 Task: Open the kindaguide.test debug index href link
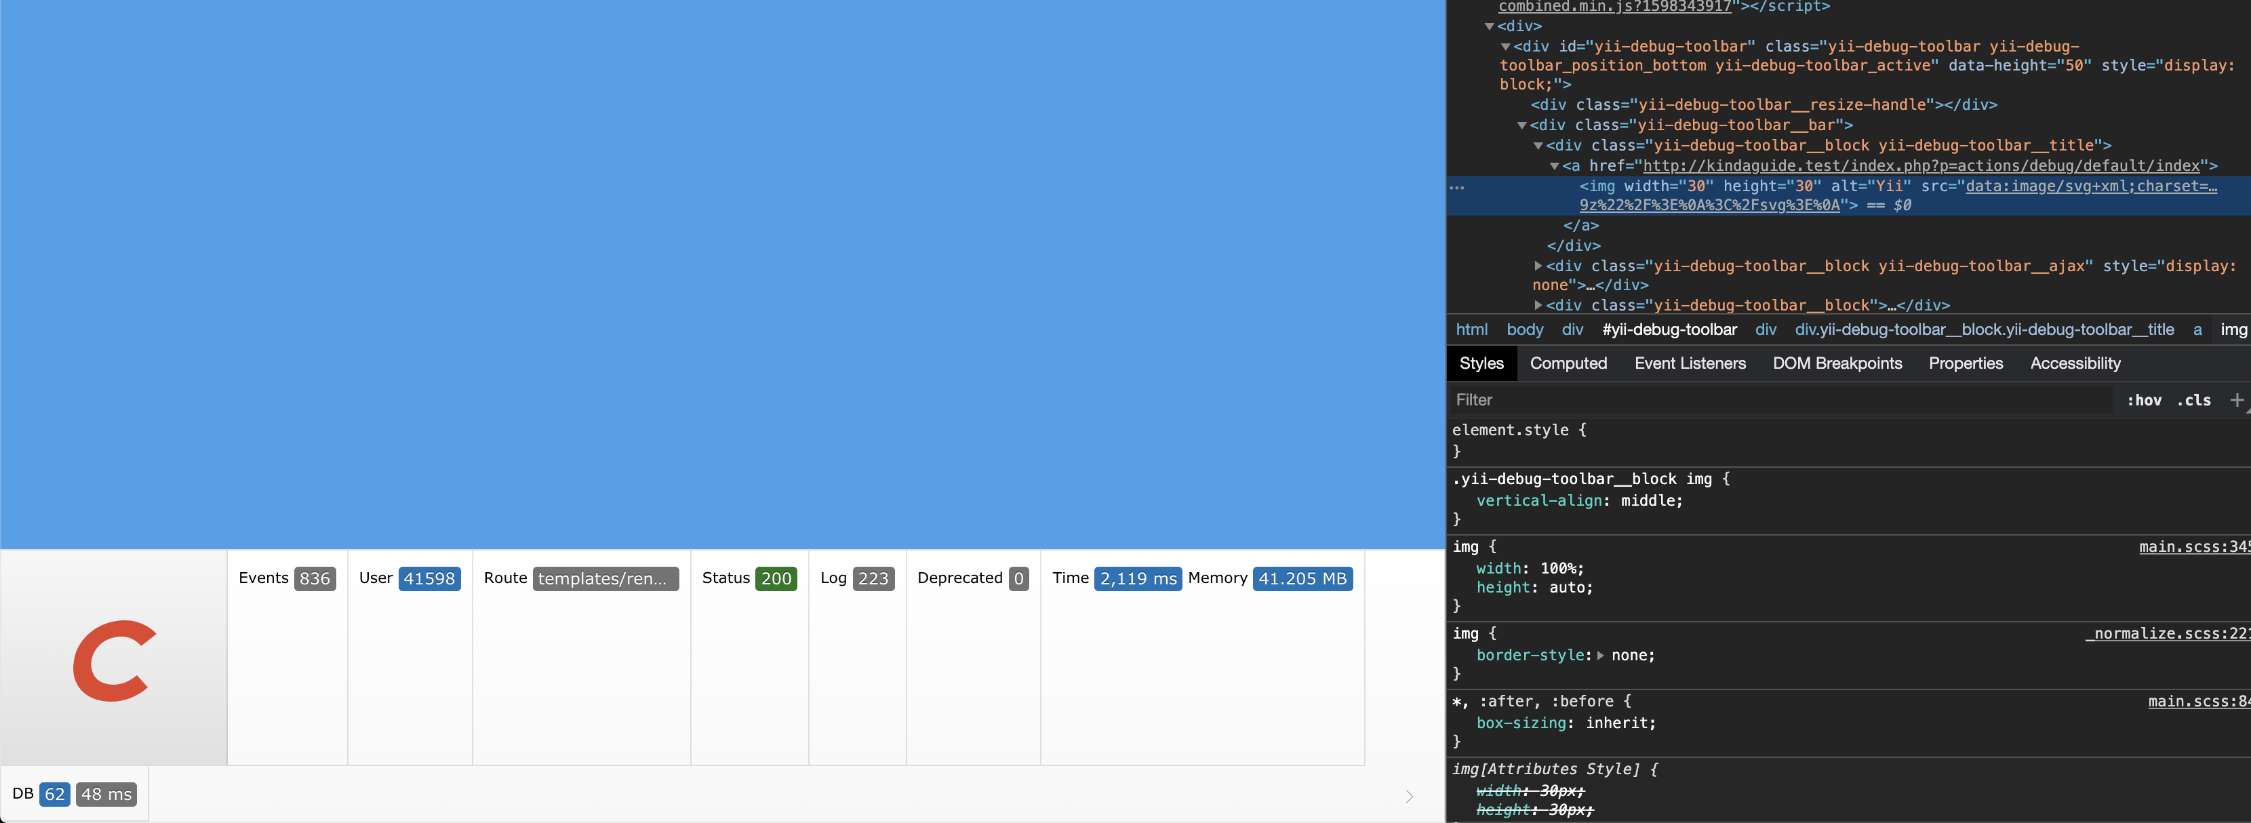point(1921,165)
